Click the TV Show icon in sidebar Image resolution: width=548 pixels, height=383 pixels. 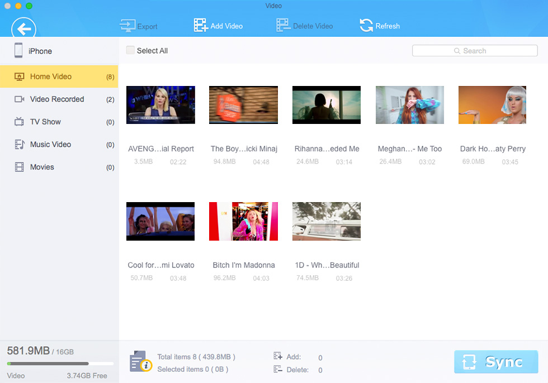point(19,122)
